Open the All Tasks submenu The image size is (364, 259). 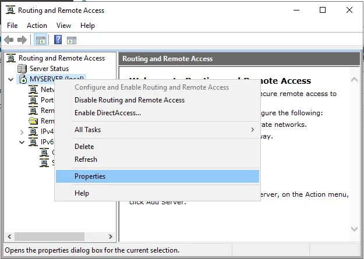(x=157, y=129)
